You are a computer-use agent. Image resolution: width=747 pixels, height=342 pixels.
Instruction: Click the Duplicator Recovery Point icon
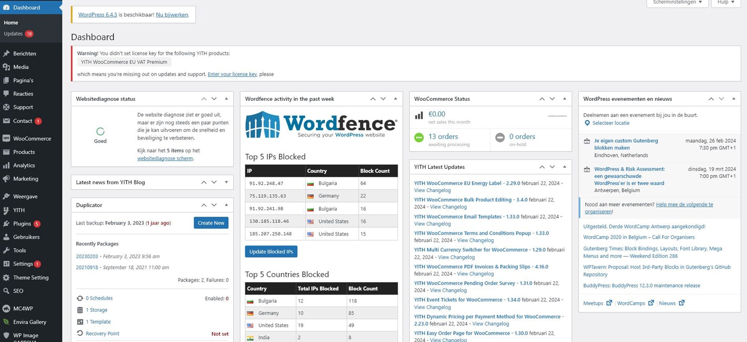tap(80, 334)
